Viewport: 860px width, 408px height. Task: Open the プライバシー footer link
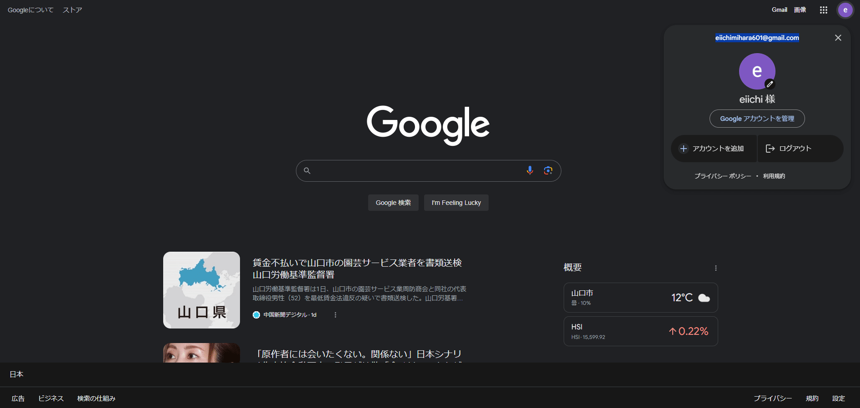coord(773,398)
